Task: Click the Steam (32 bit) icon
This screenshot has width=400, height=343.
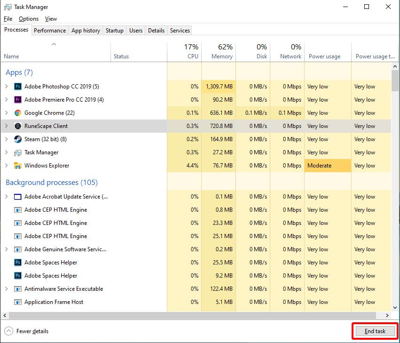Action: tap(17, 139)
